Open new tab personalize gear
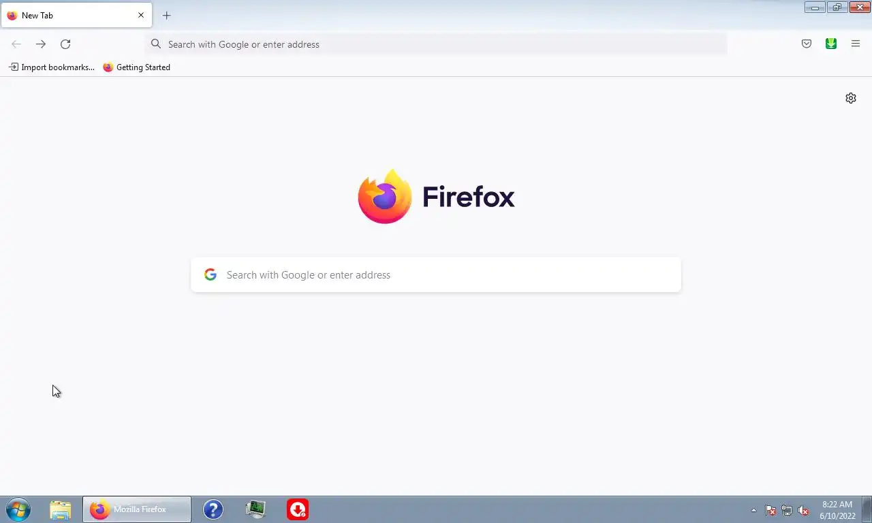 pos(851,98)
